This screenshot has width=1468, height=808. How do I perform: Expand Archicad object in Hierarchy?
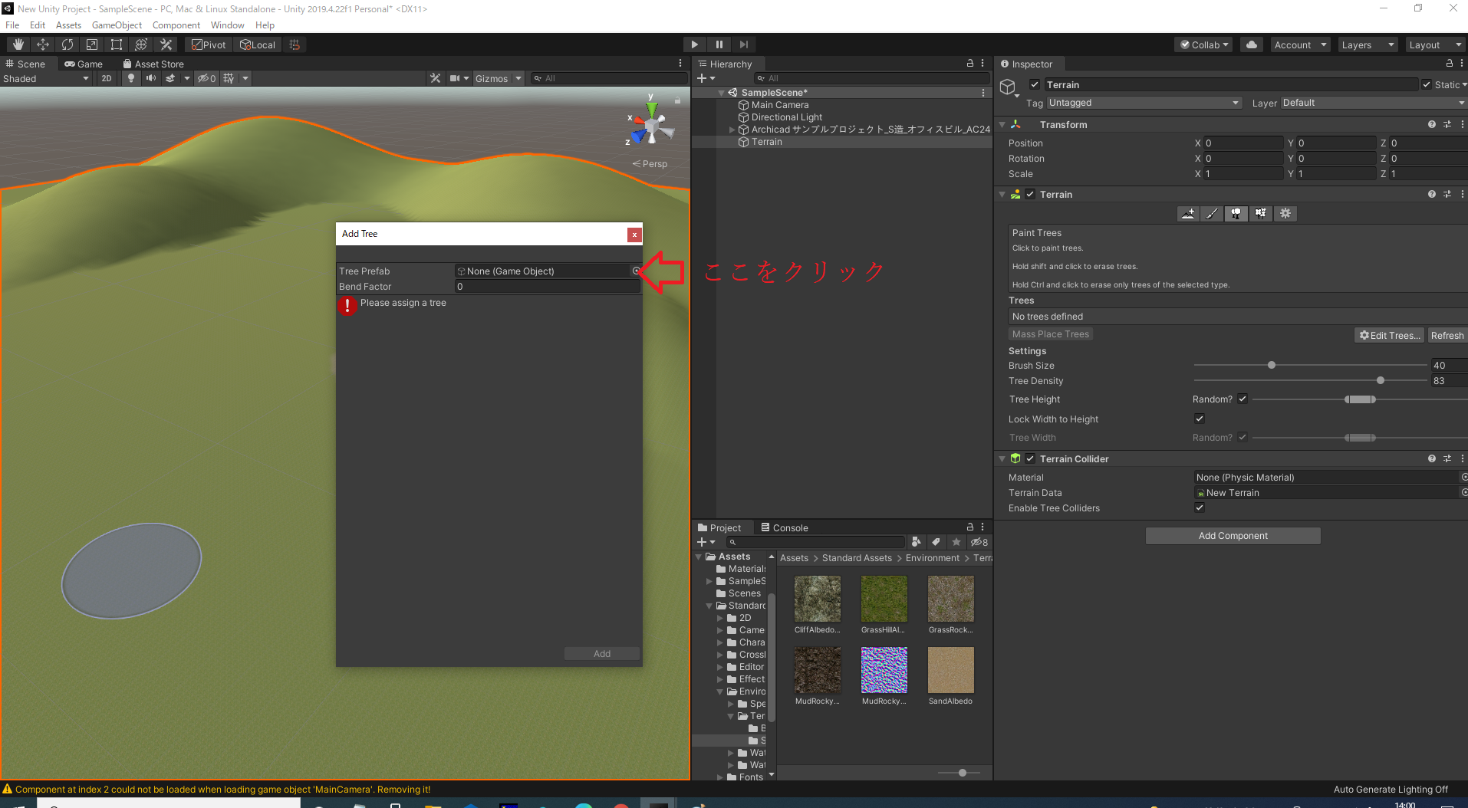pos(732,130)
